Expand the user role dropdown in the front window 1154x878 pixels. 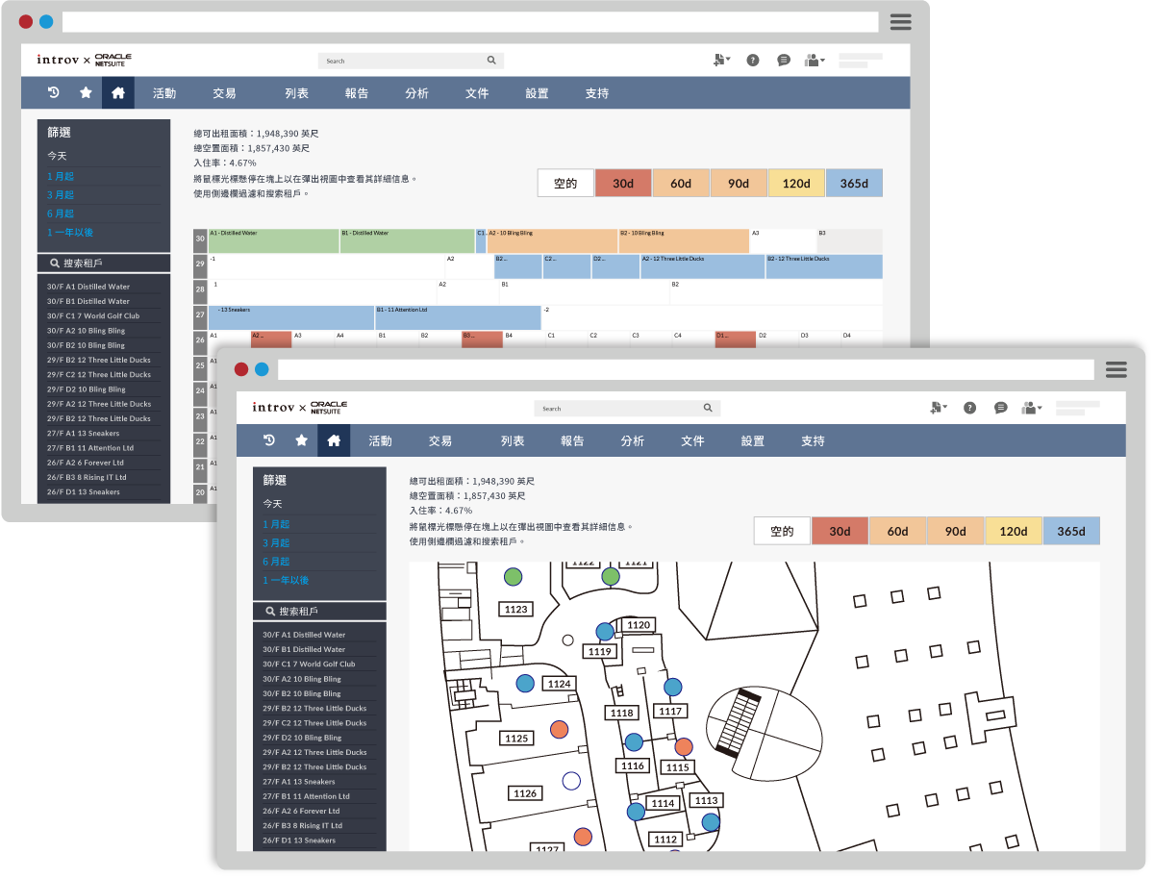point(1032,408)
